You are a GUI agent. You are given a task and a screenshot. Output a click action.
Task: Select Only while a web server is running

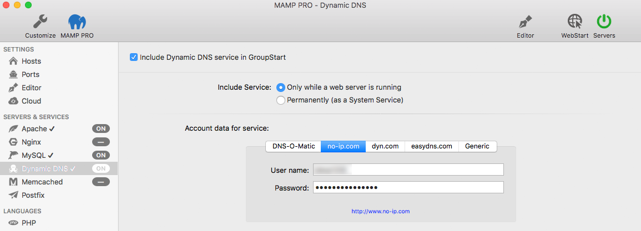tap(280, 88)
